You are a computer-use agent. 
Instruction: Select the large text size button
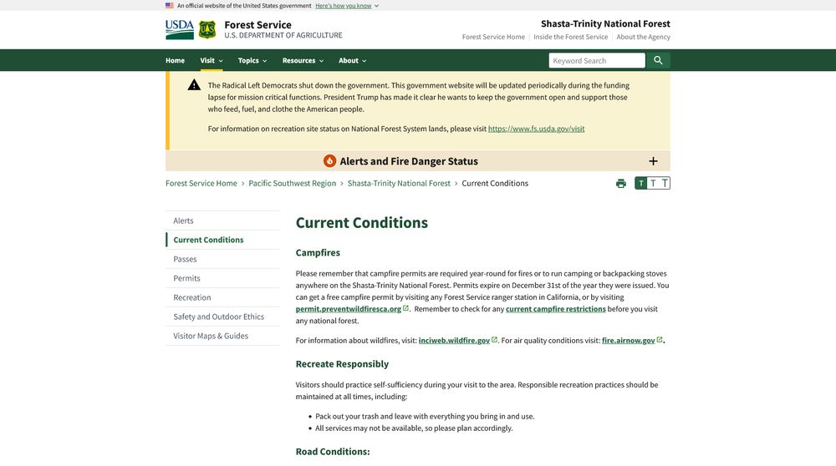tap(665, 183)
